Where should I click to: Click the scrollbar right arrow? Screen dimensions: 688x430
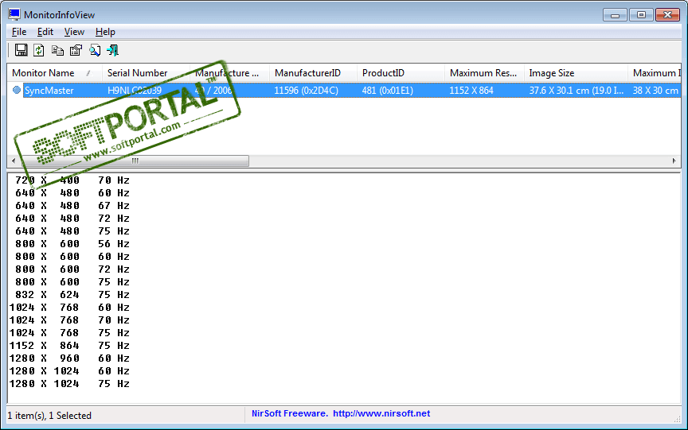click(674, 161)
